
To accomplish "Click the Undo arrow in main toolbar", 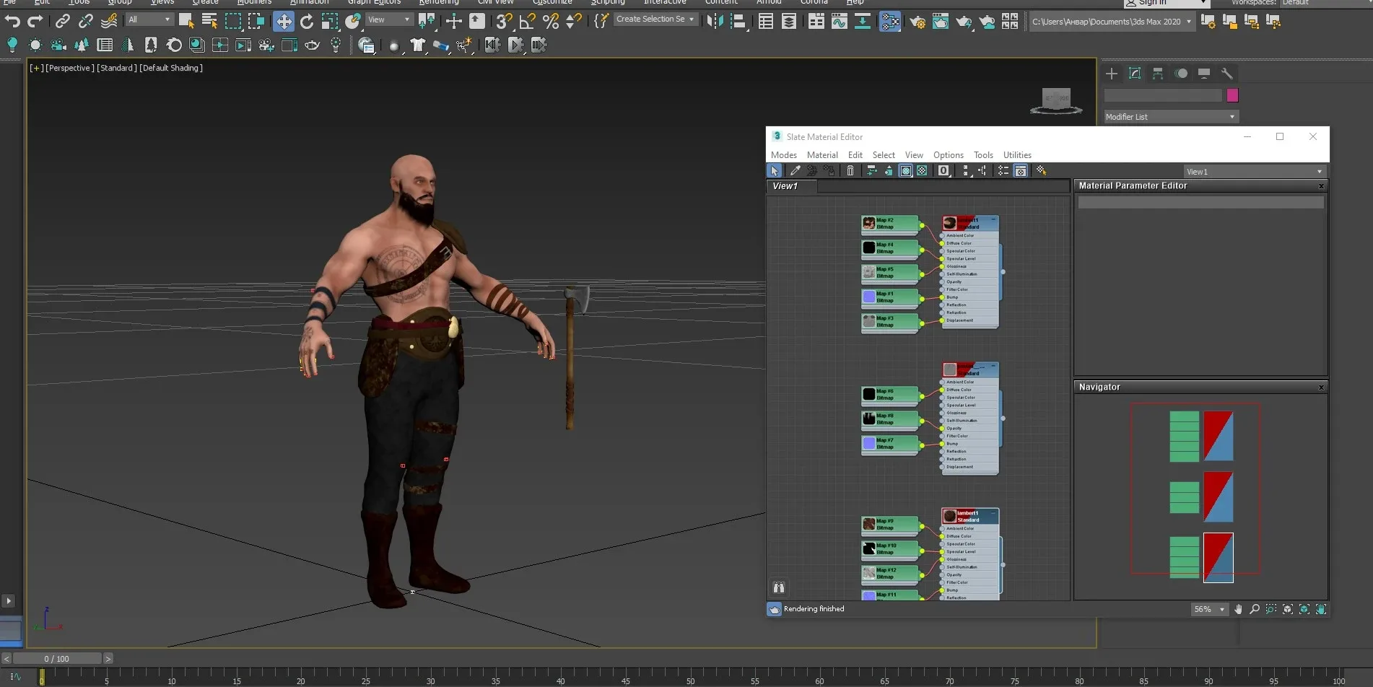I will point(12,22).
